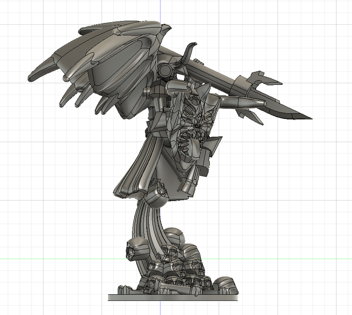Viewport: 352px width, 315px height.
Task: Click the leftmost skull in the pile
Action: (137, 249)
